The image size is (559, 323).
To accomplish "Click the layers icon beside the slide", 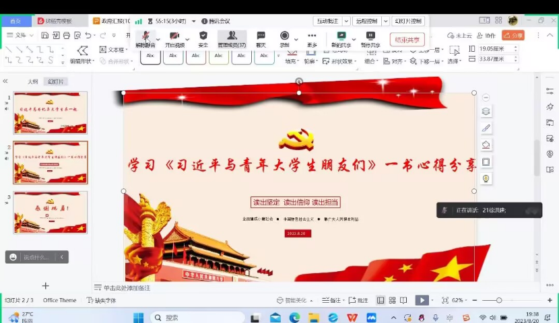I will (486, 111).
